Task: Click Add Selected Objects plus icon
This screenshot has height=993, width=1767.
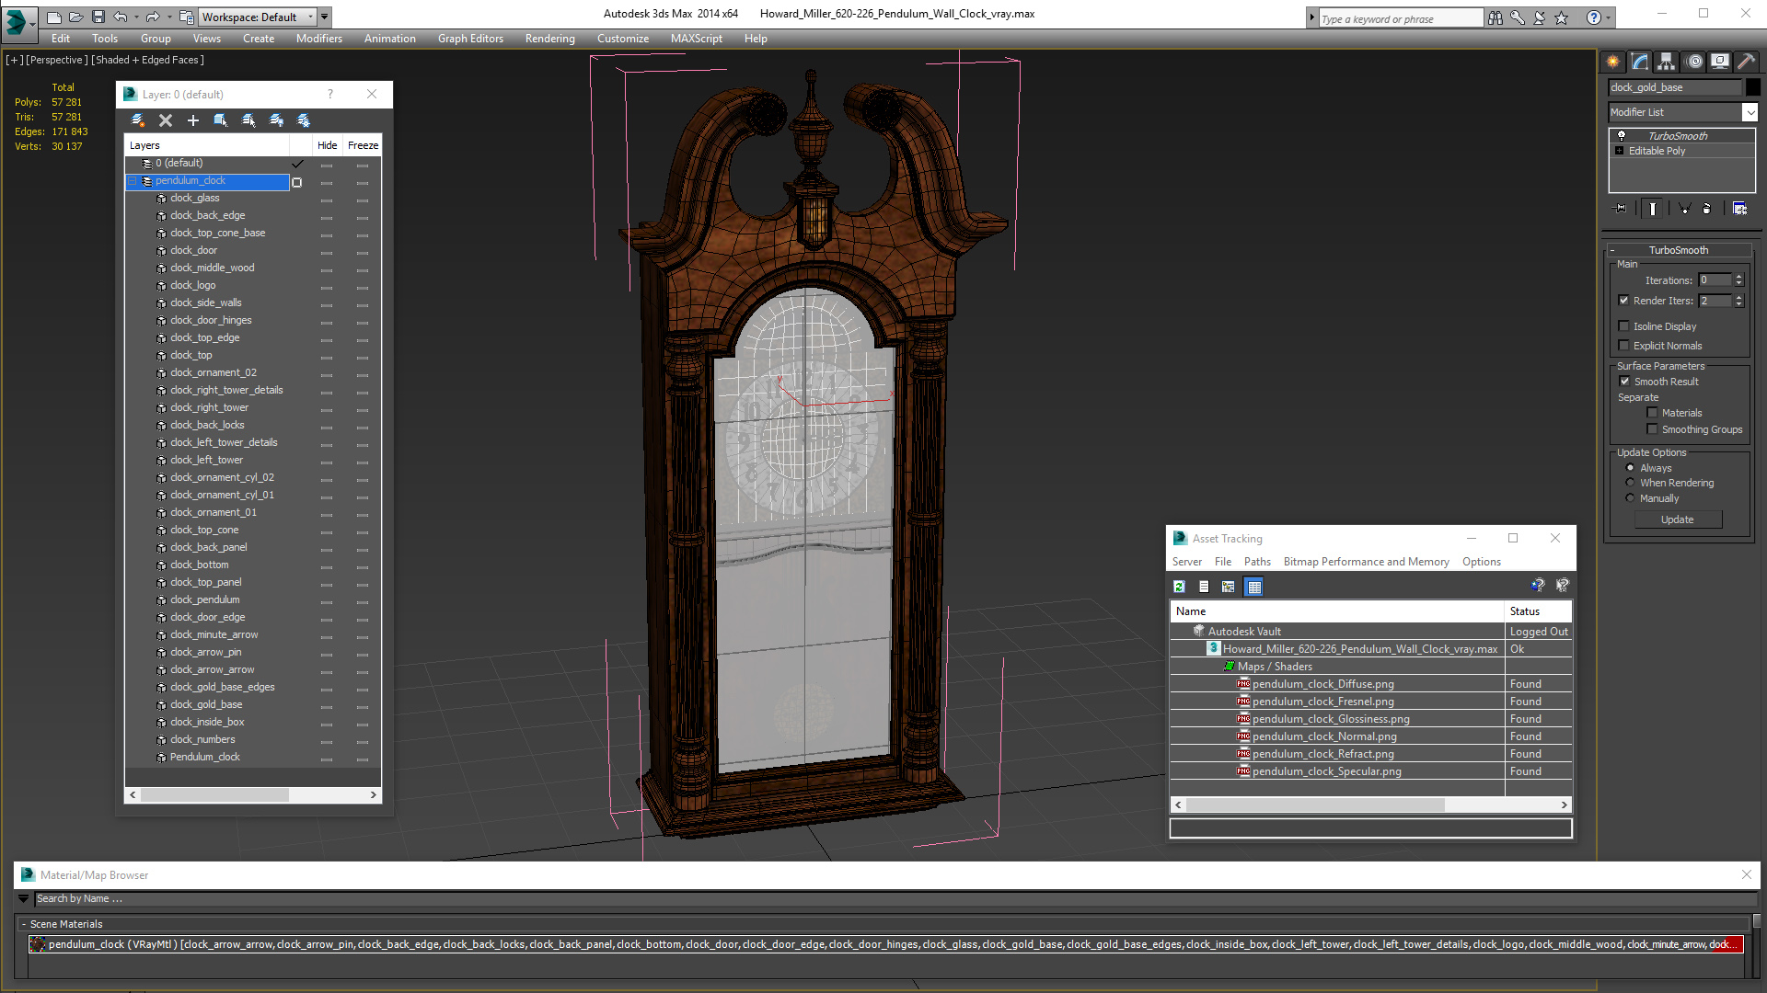Action: tap(193, 120)
